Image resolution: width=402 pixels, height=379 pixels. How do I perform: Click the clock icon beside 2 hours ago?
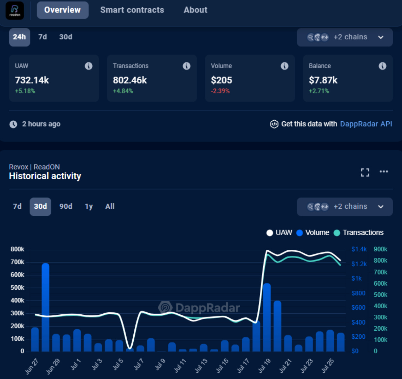tap(13, 124)
